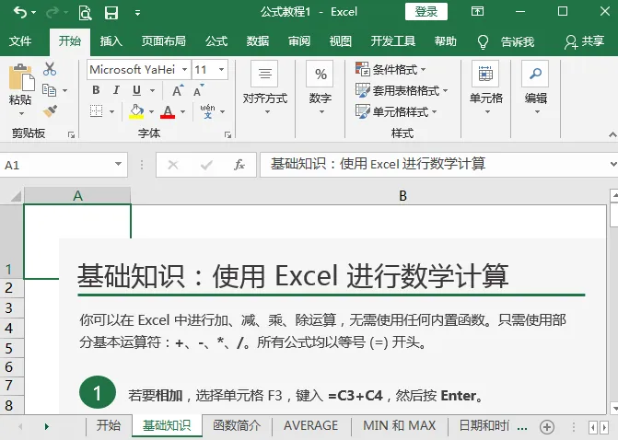Open the 对齐方式 alignment group
The image size is (618, 440).
[x=265, y=87]
